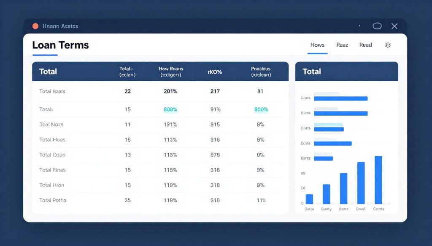The height and width of the screenshot is (246, 432).
Task: Click the horizontal bar with light-blue segment above
Action: 329,130
